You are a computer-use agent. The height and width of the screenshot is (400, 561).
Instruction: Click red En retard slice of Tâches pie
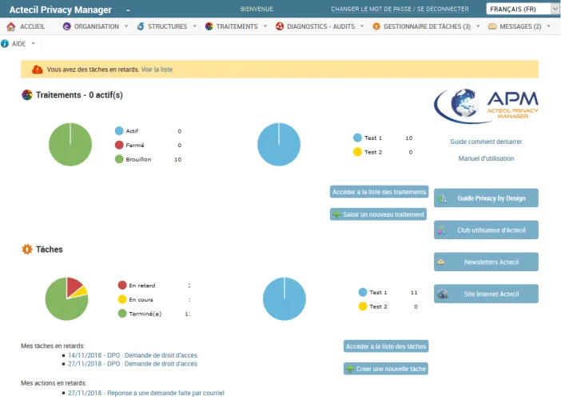pos(74,286)
